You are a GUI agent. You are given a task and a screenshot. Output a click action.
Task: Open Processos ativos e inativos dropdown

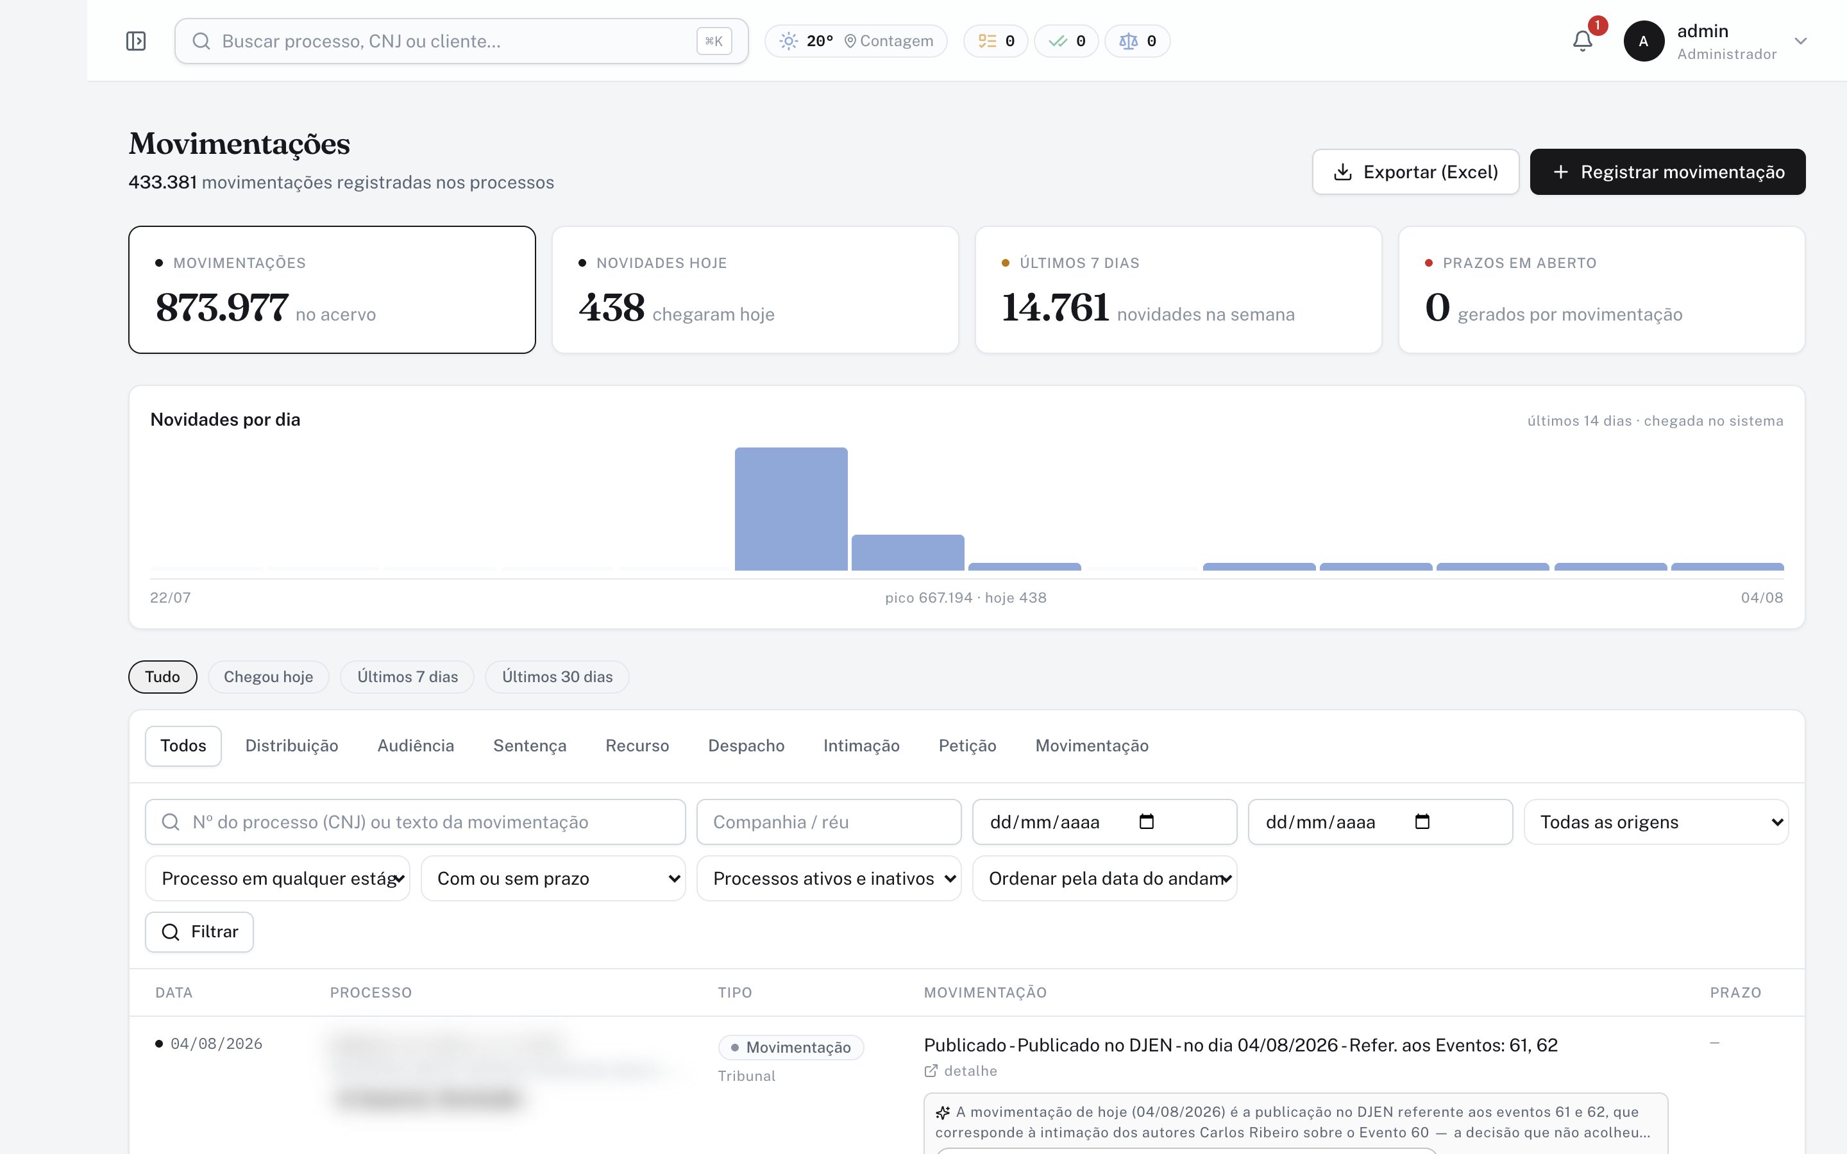829,878
